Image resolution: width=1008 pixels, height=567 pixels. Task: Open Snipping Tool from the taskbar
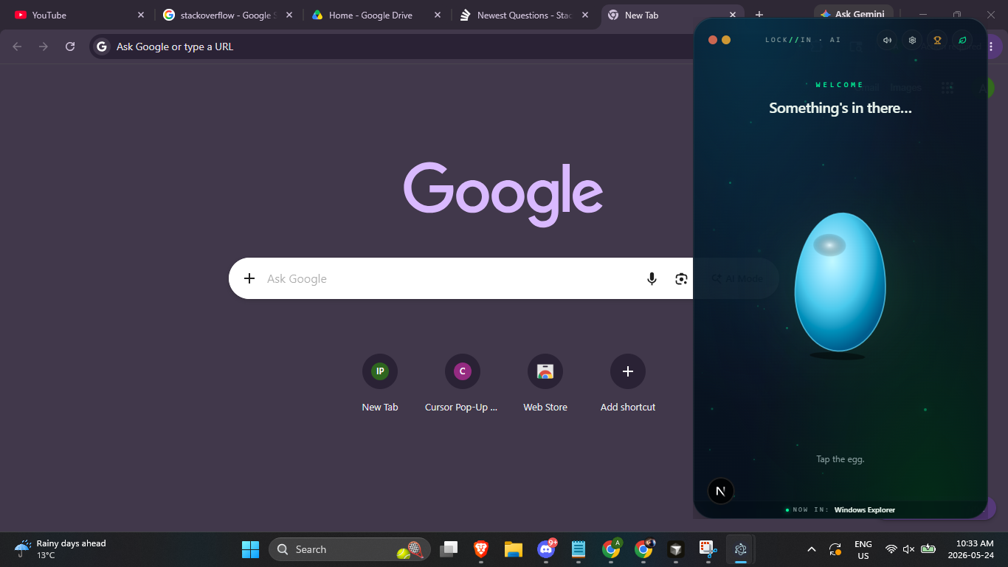click(x=708, y=549)
